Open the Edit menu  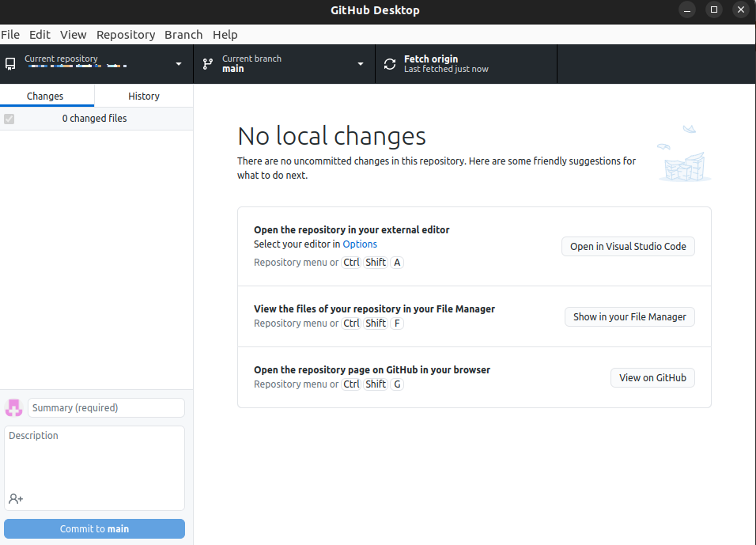pos(40,35)
